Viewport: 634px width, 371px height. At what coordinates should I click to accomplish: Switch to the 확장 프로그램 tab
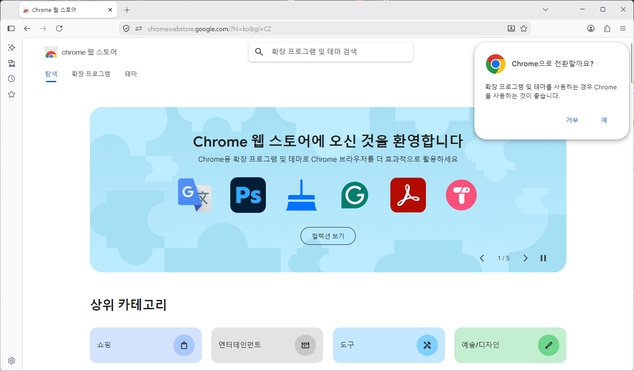pos(91,74)
